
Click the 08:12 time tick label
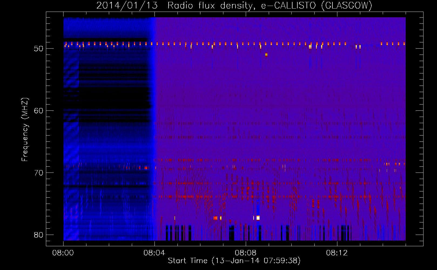337,253
